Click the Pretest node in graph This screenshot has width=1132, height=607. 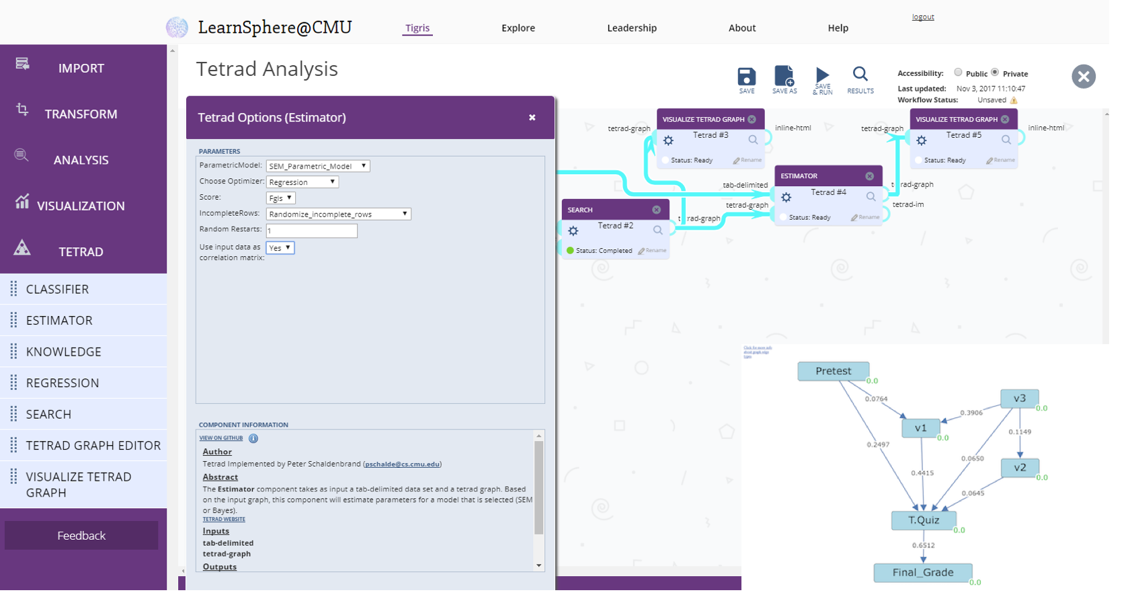[833, 371]
